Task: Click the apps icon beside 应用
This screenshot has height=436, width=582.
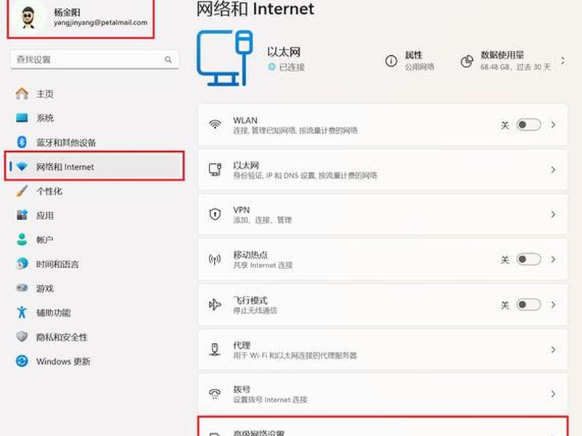Action: click(x=22, y=214)
